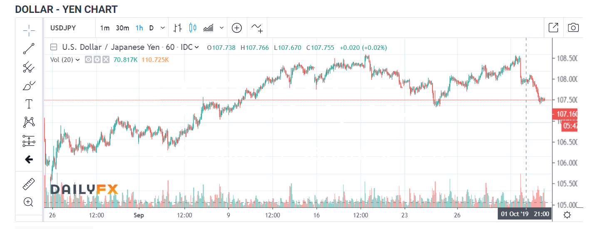
Task: Expand the chart style dropdown arrow
Action: [x=221, y=28]
